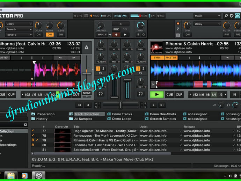Image resolution: width=241 pixels, height=181 pixels.
Task: Toggle FX 1 assign on left channel
Action: pos(98,68)
